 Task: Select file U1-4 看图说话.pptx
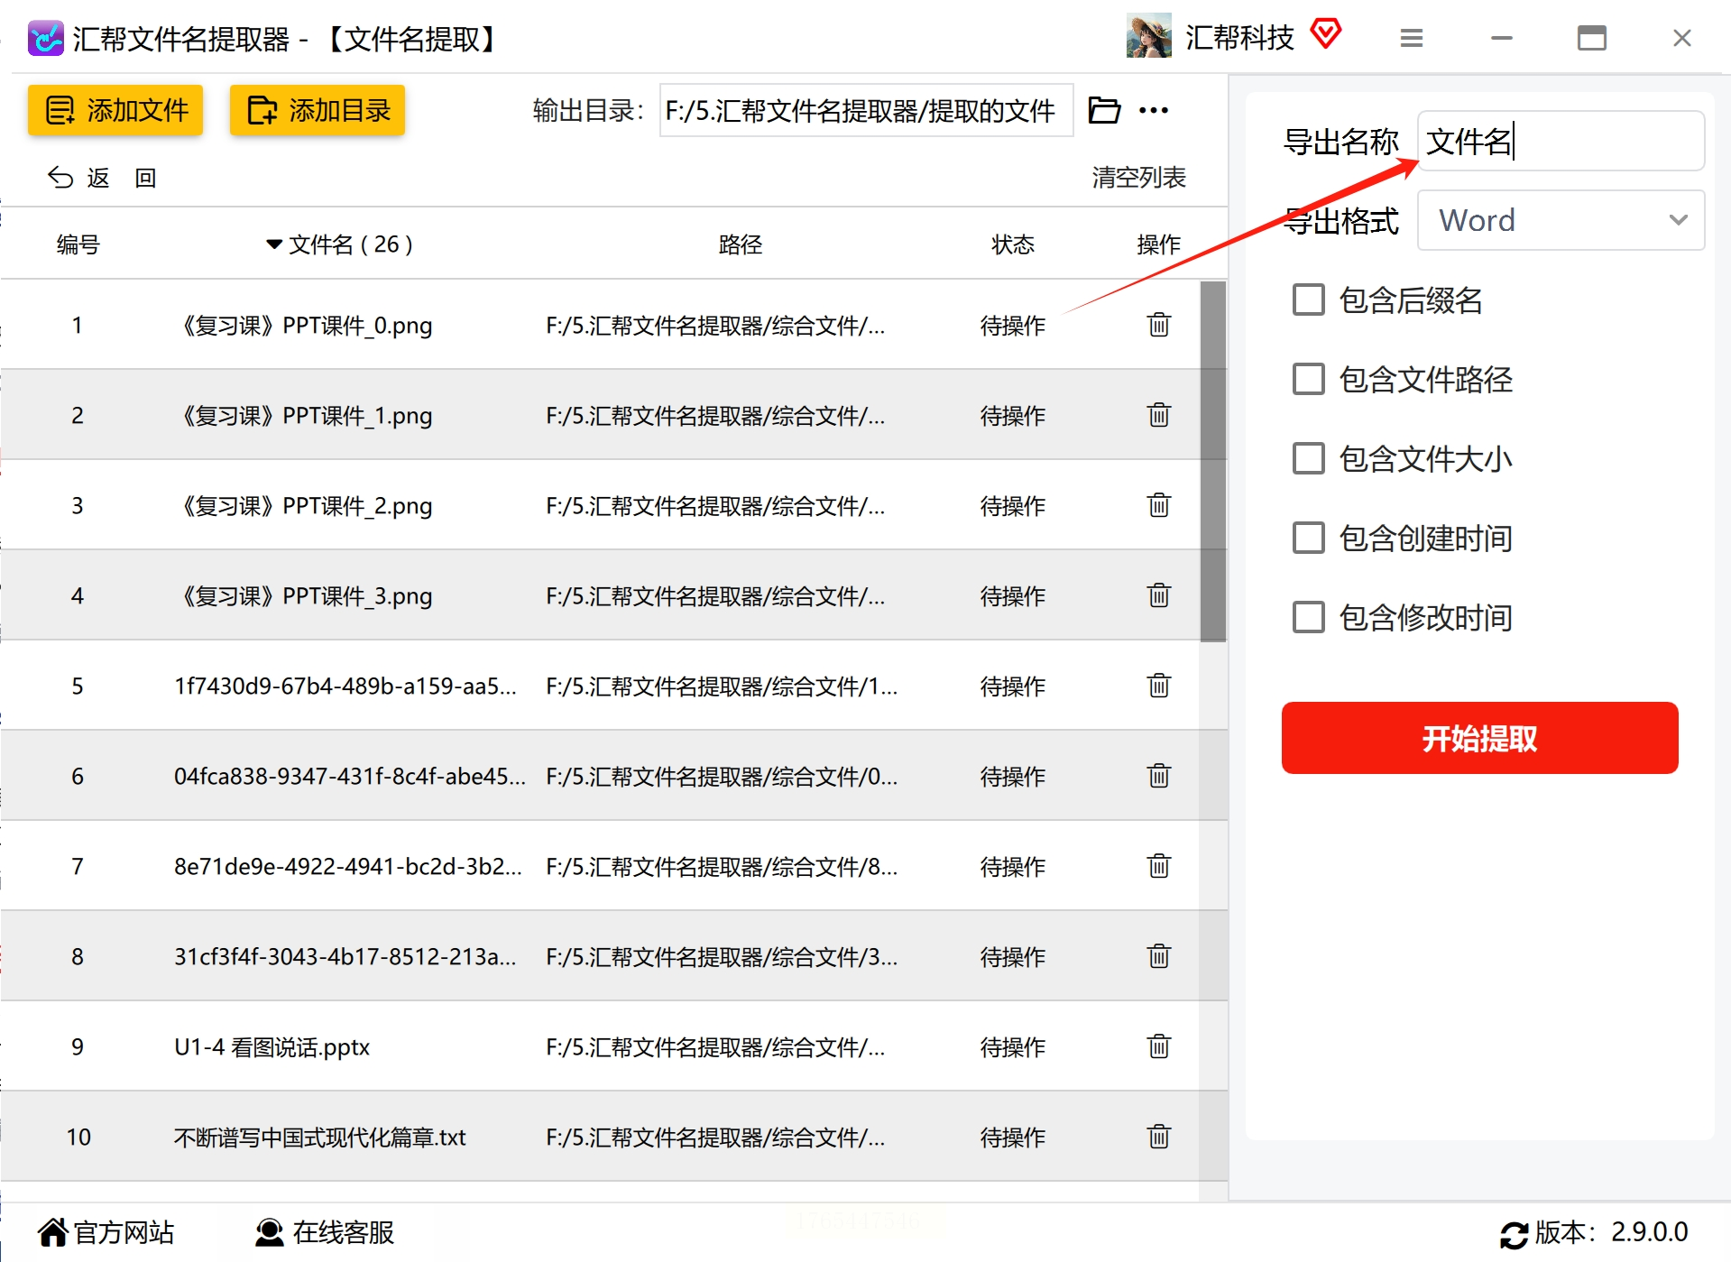[x=272, y=1046]
